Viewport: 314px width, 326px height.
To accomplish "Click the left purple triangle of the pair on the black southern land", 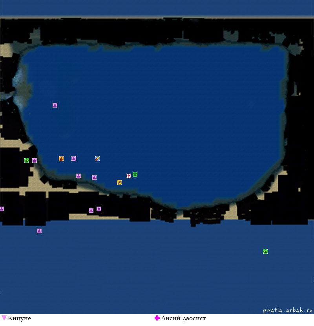I will (x=91, y=211).
